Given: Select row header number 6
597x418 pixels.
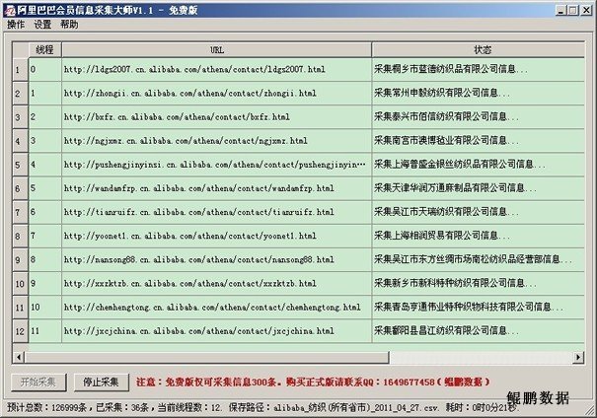Looking at the screenshot, I should coord(20,188).
